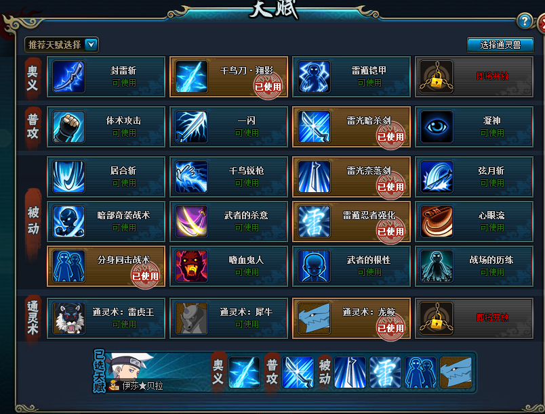Click the 居合斩 talent card
This screenshot has height=414, width=545.
point(106,177)
